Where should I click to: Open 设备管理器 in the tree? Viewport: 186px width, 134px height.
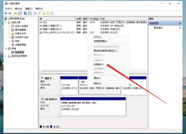[20, 45]
